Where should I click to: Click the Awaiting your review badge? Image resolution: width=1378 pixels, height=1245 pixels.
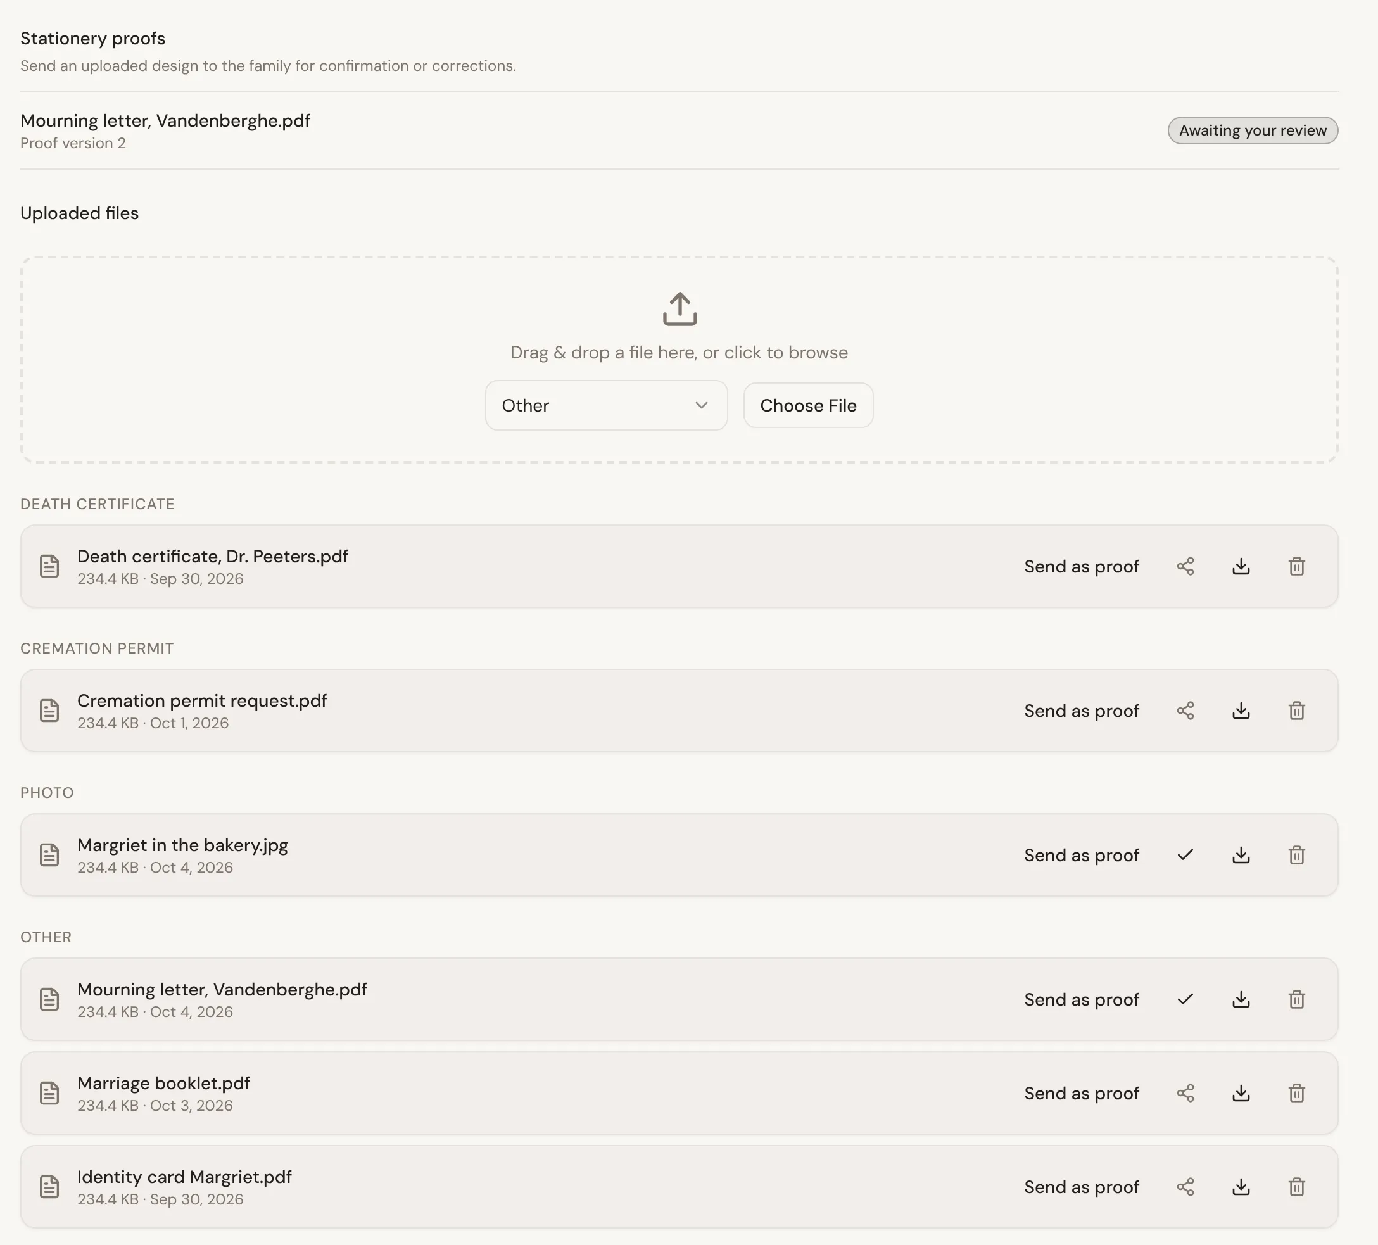(1252, 130)
